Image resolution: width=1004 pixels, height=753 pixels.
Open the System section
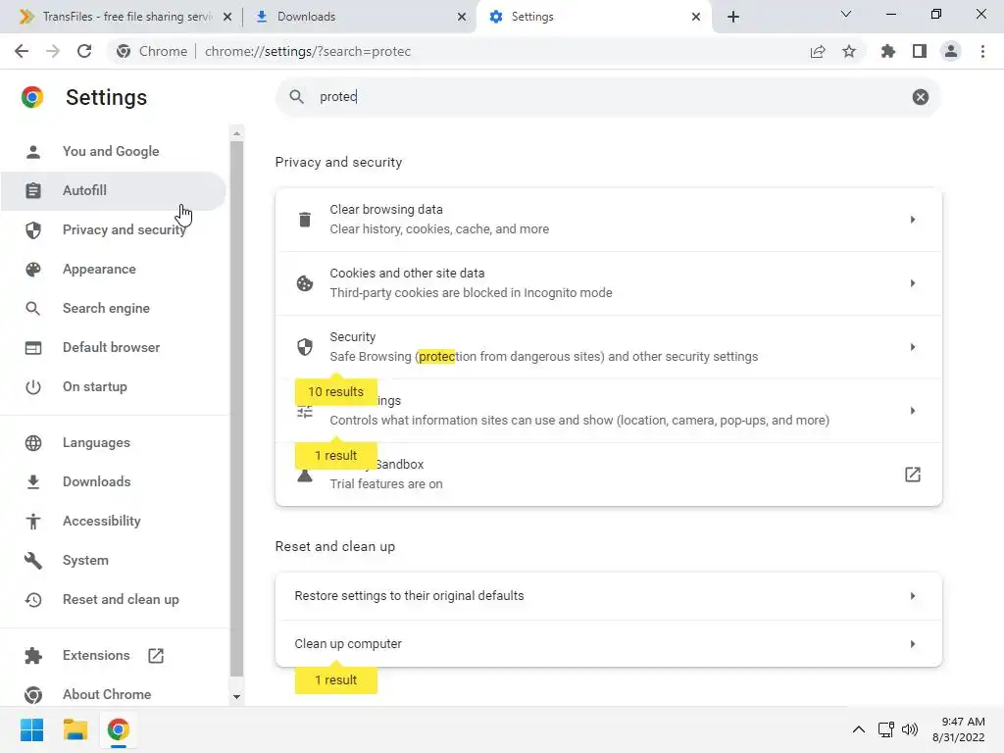[x=113, y=560]
